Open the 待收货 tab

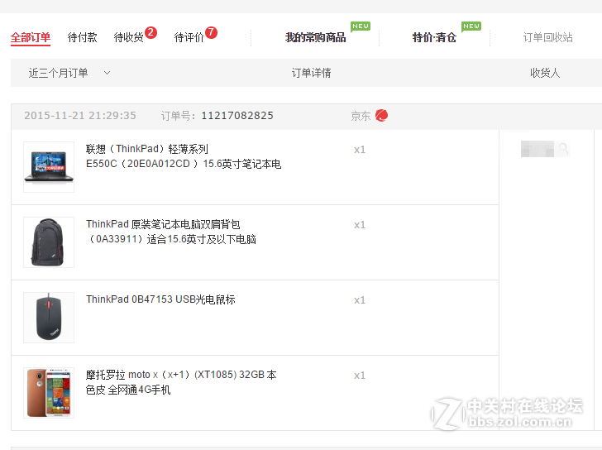coord(129,37)
